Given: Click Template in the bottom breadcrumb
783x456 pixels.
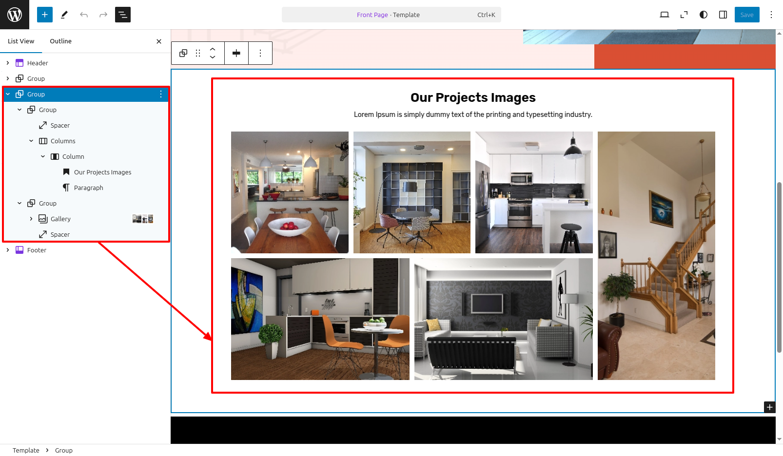Looking at the screenshot, I should point(26,450).
